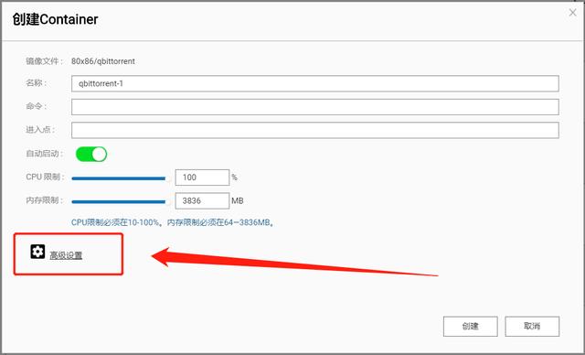Click the 创建Container dialog title

(55, 19)
